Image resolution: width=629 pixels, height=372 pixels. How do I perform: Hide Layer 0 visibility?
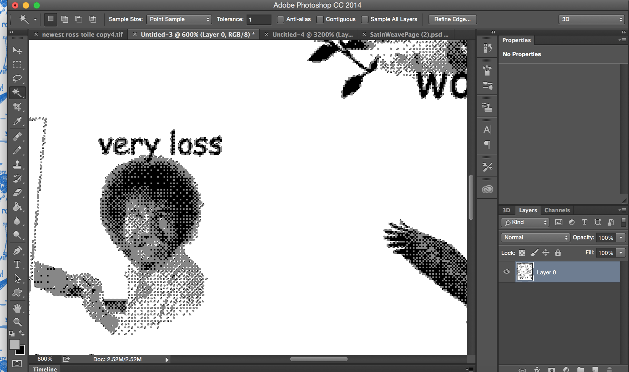(506, 272)
